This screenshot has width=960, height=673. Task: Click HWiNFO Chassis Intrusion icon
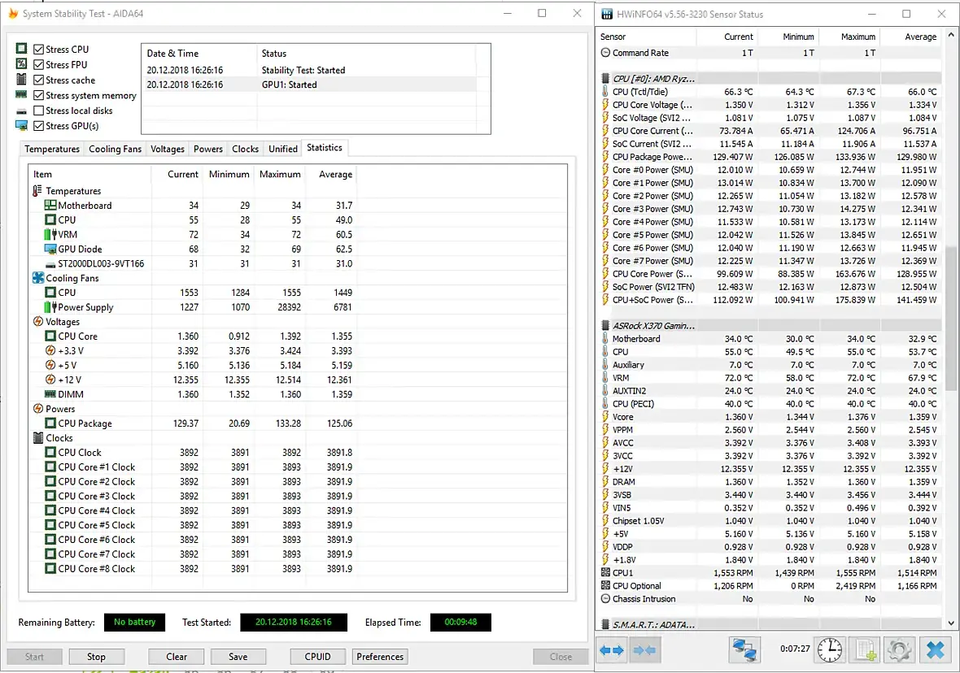pos(605,599)
